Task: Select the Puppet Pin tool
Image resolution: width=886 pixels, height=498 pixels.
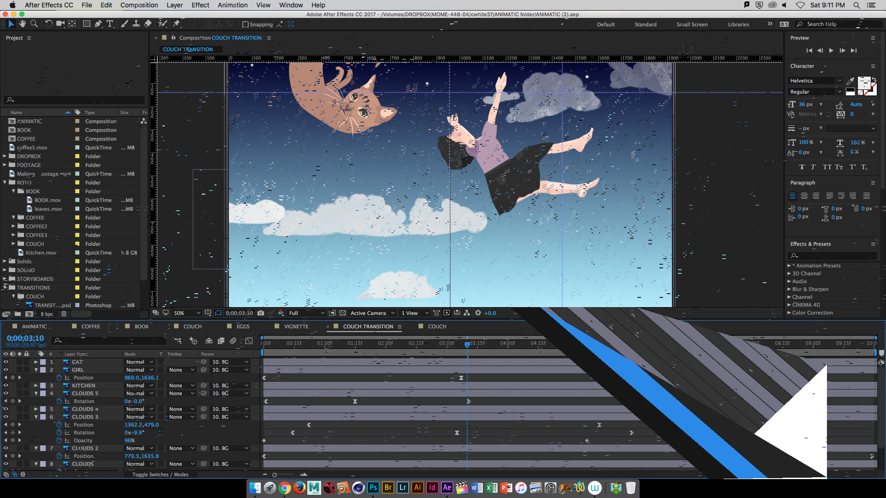Action: point(177,24)
